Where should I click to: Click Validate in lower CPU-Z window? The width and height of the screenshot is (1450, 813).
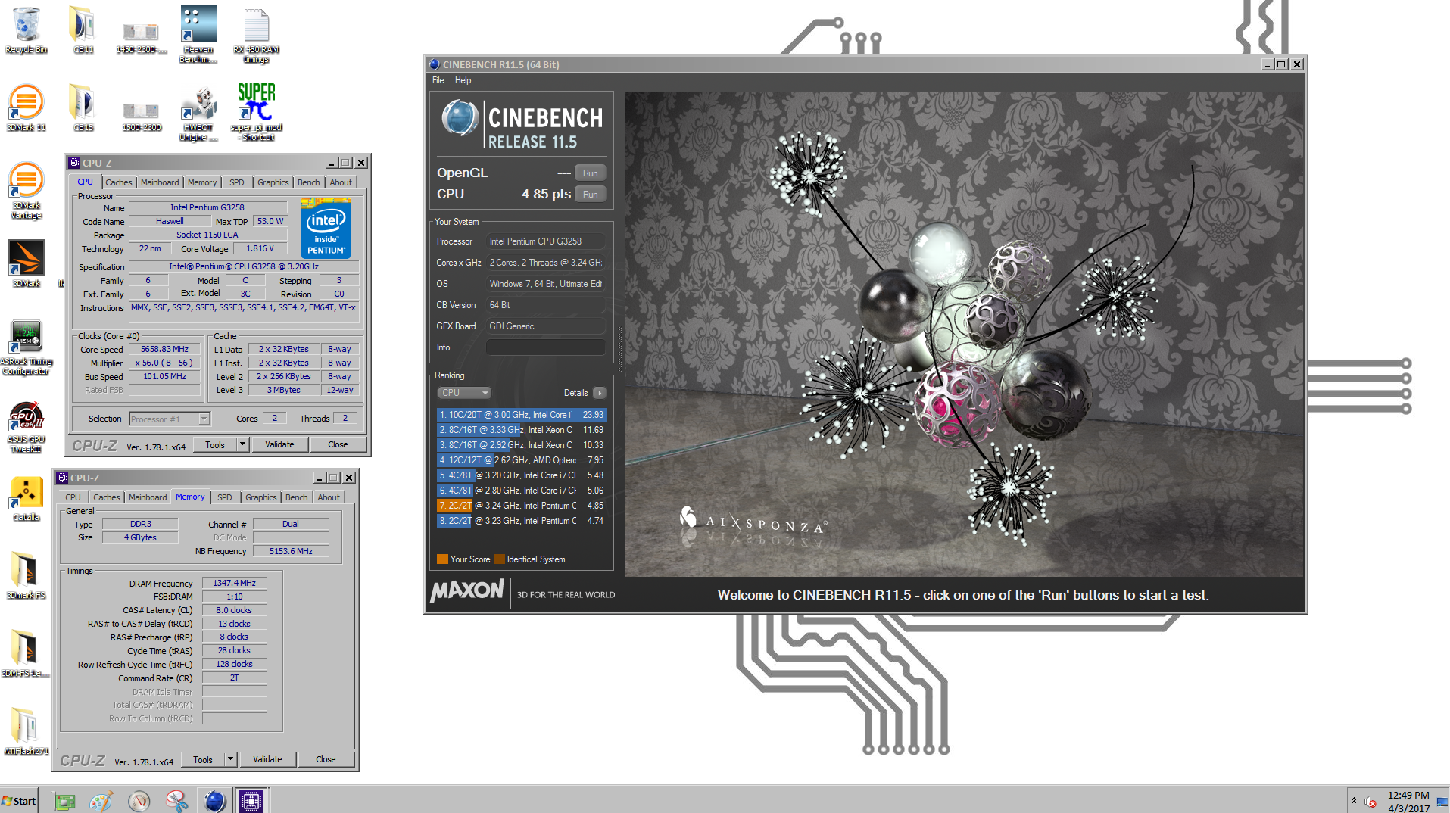coord(267,760)
